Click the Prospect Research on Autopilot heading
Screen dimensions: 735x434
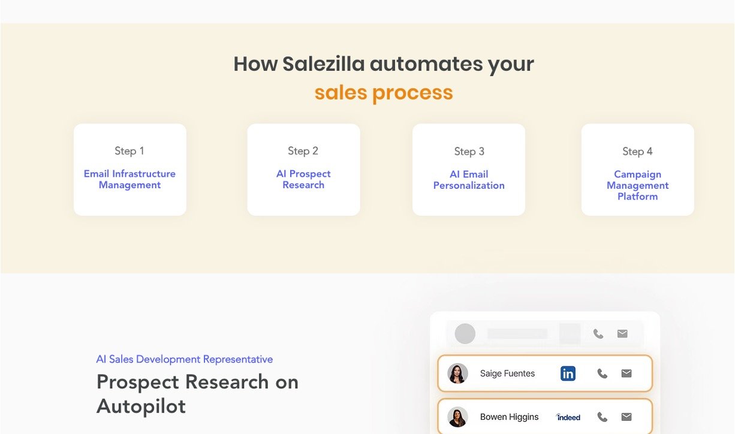197,394
